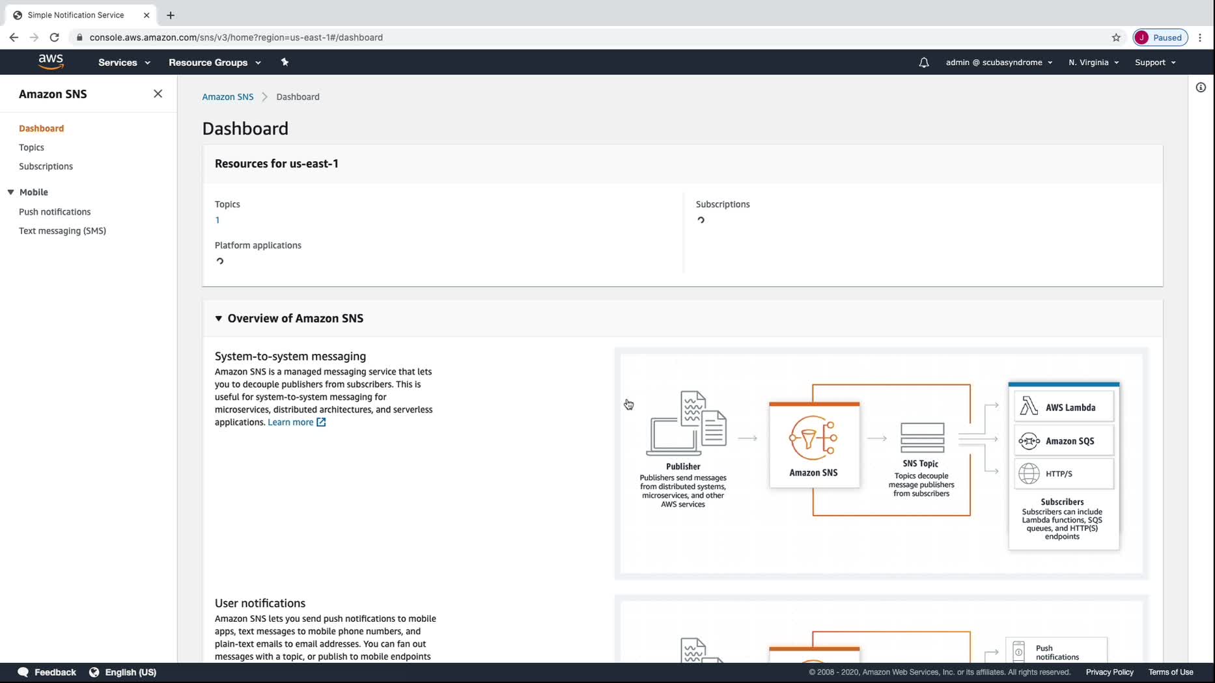Click the Platform applications label

[x=258, y=245]
